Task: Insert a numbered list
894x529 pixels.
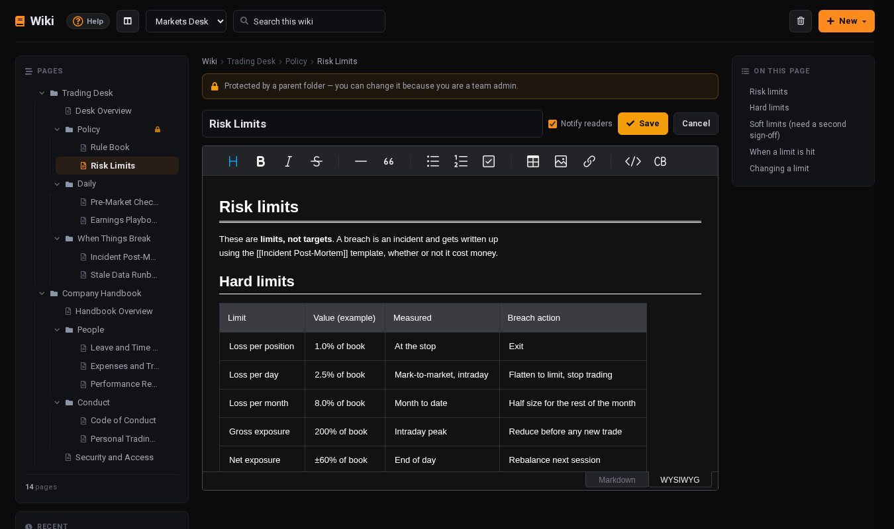Action: coord(461,161)
